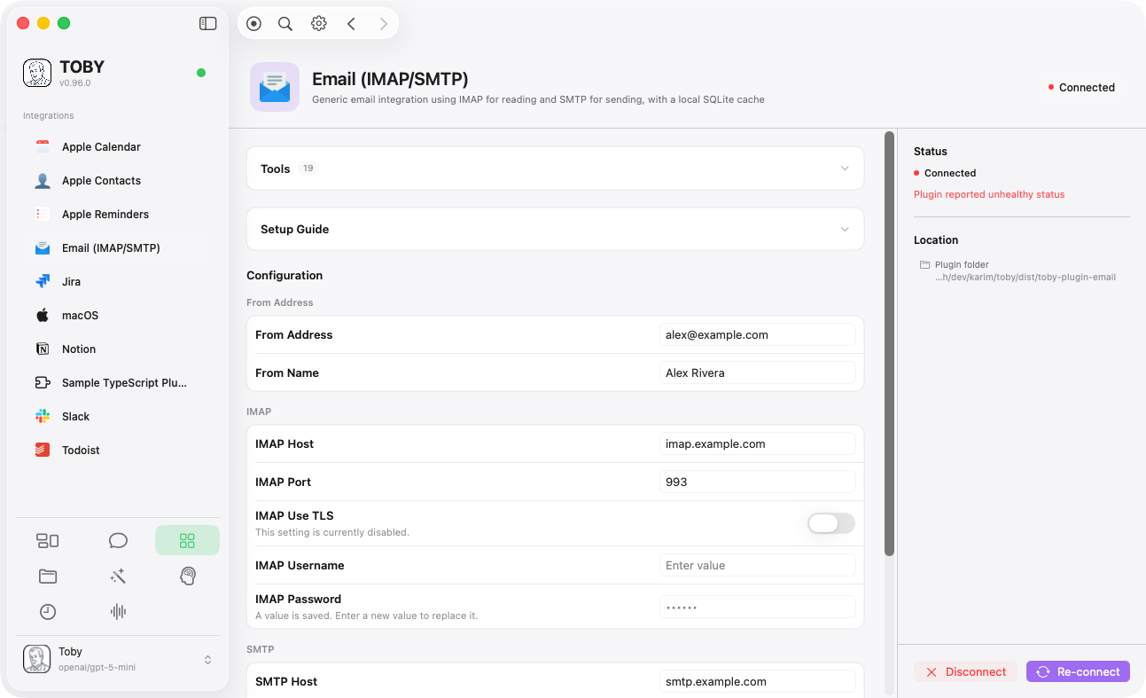Click the Apple Contacts icon in the sidebar
The width and height of the screenshot is (1146, 698).
click(x=43, y=181)
